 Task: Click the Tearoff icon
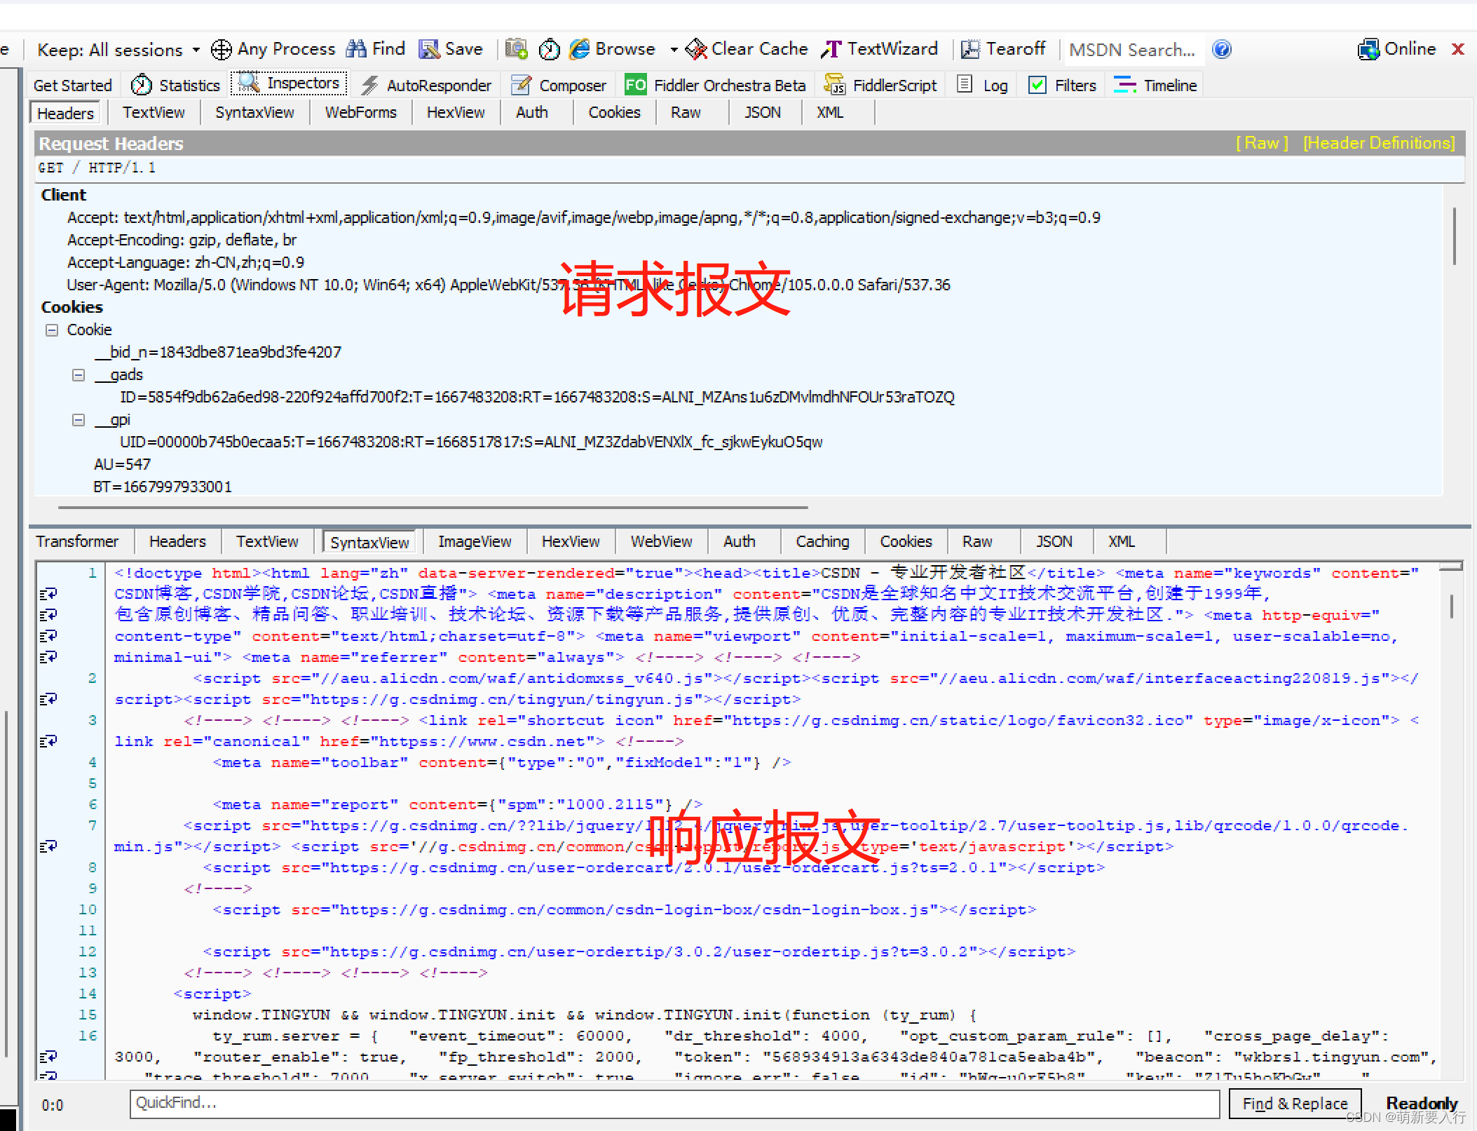click(x=970, y=49)
